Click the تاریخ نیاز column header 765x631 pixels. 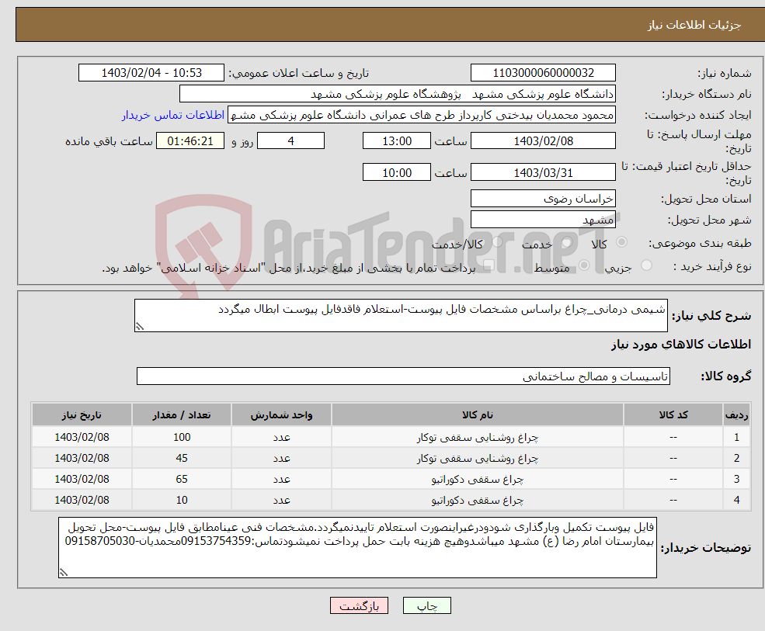point(82,414)
